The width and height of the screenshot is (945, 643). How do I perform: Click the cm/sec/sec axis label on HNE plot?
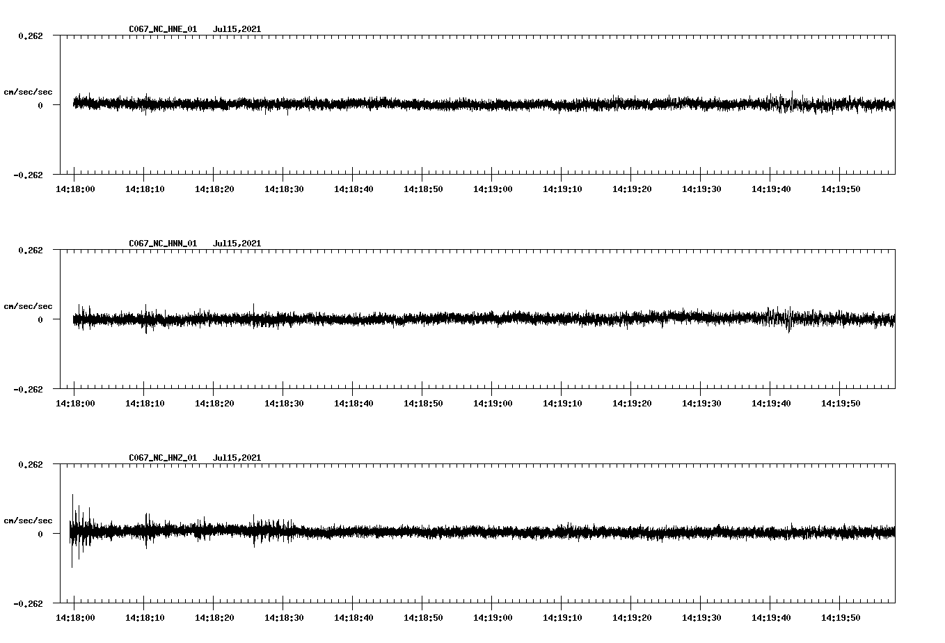tap(29, 91)
